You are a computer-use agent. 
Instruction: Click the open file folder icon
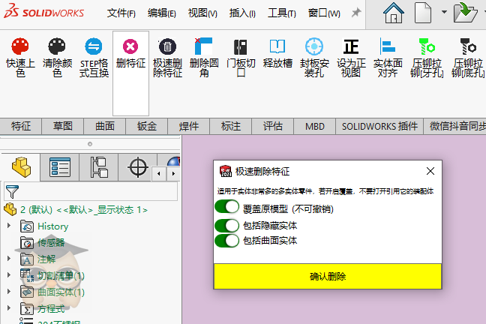coord(465,13)
